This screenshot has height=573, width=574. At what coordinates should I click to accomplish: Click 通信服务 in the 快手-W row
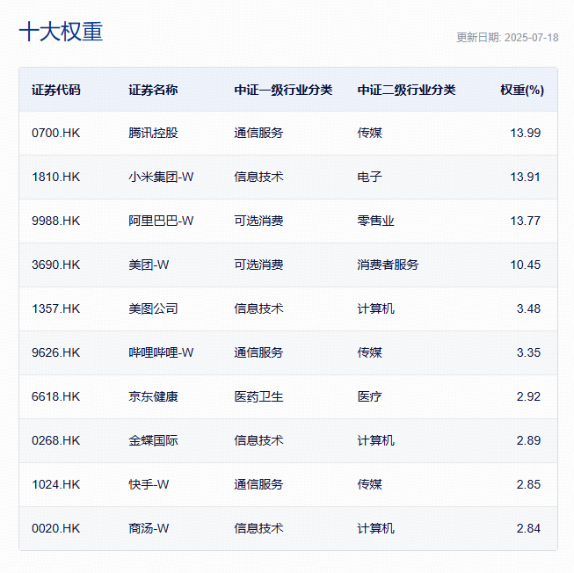coord(258,484)
